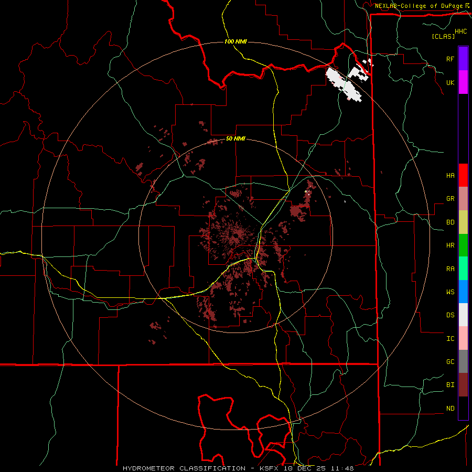Click the GR legend label
Image resolution: width=472 pixels, height=472 pixels.
point(450,199)
